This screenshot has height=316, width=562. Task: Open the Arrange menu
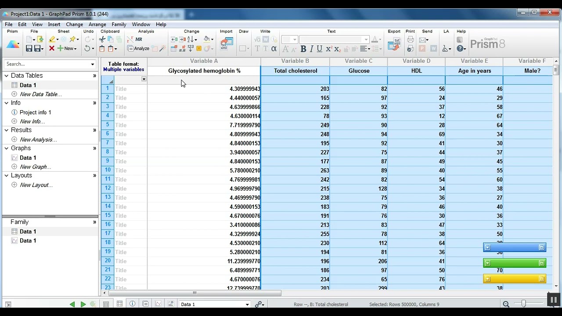(x=97, y=25)
